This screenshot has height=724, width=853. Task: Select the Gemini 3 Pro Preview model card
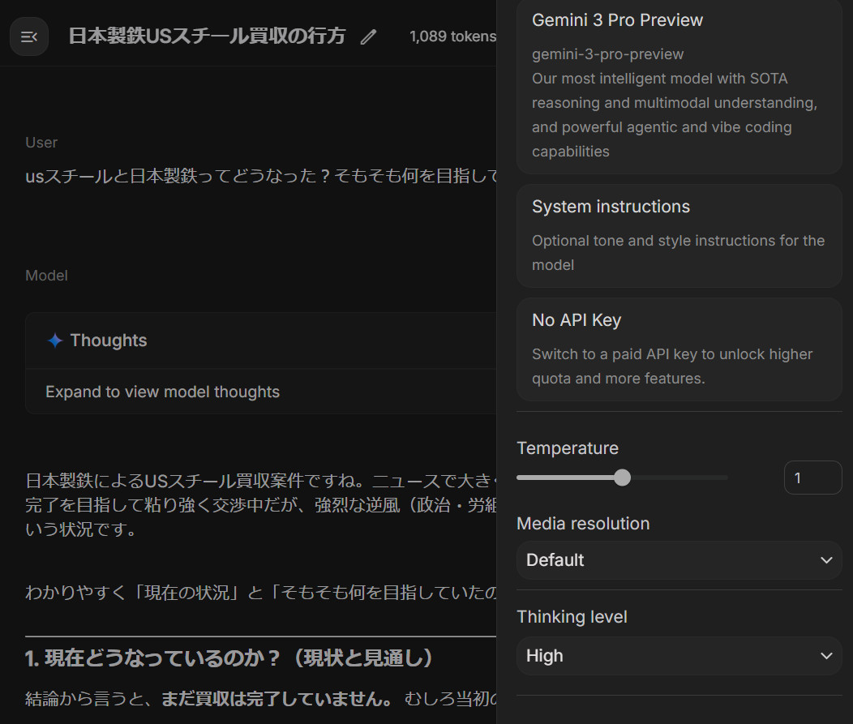(x=678, y=85)
